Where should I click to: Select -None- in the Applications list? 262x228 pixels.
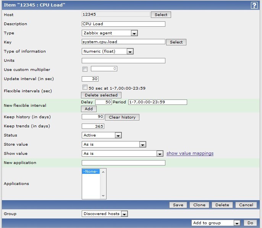(x=91, y=172)
